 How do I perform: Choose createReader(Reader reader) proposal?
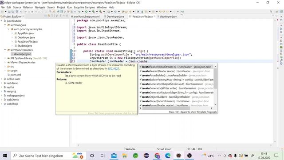pyautogui.click(x=177, y=71)
